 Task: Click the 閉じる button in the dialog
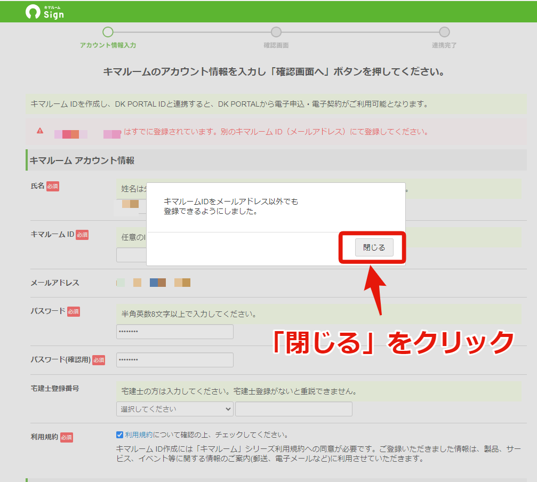[374, 247]
